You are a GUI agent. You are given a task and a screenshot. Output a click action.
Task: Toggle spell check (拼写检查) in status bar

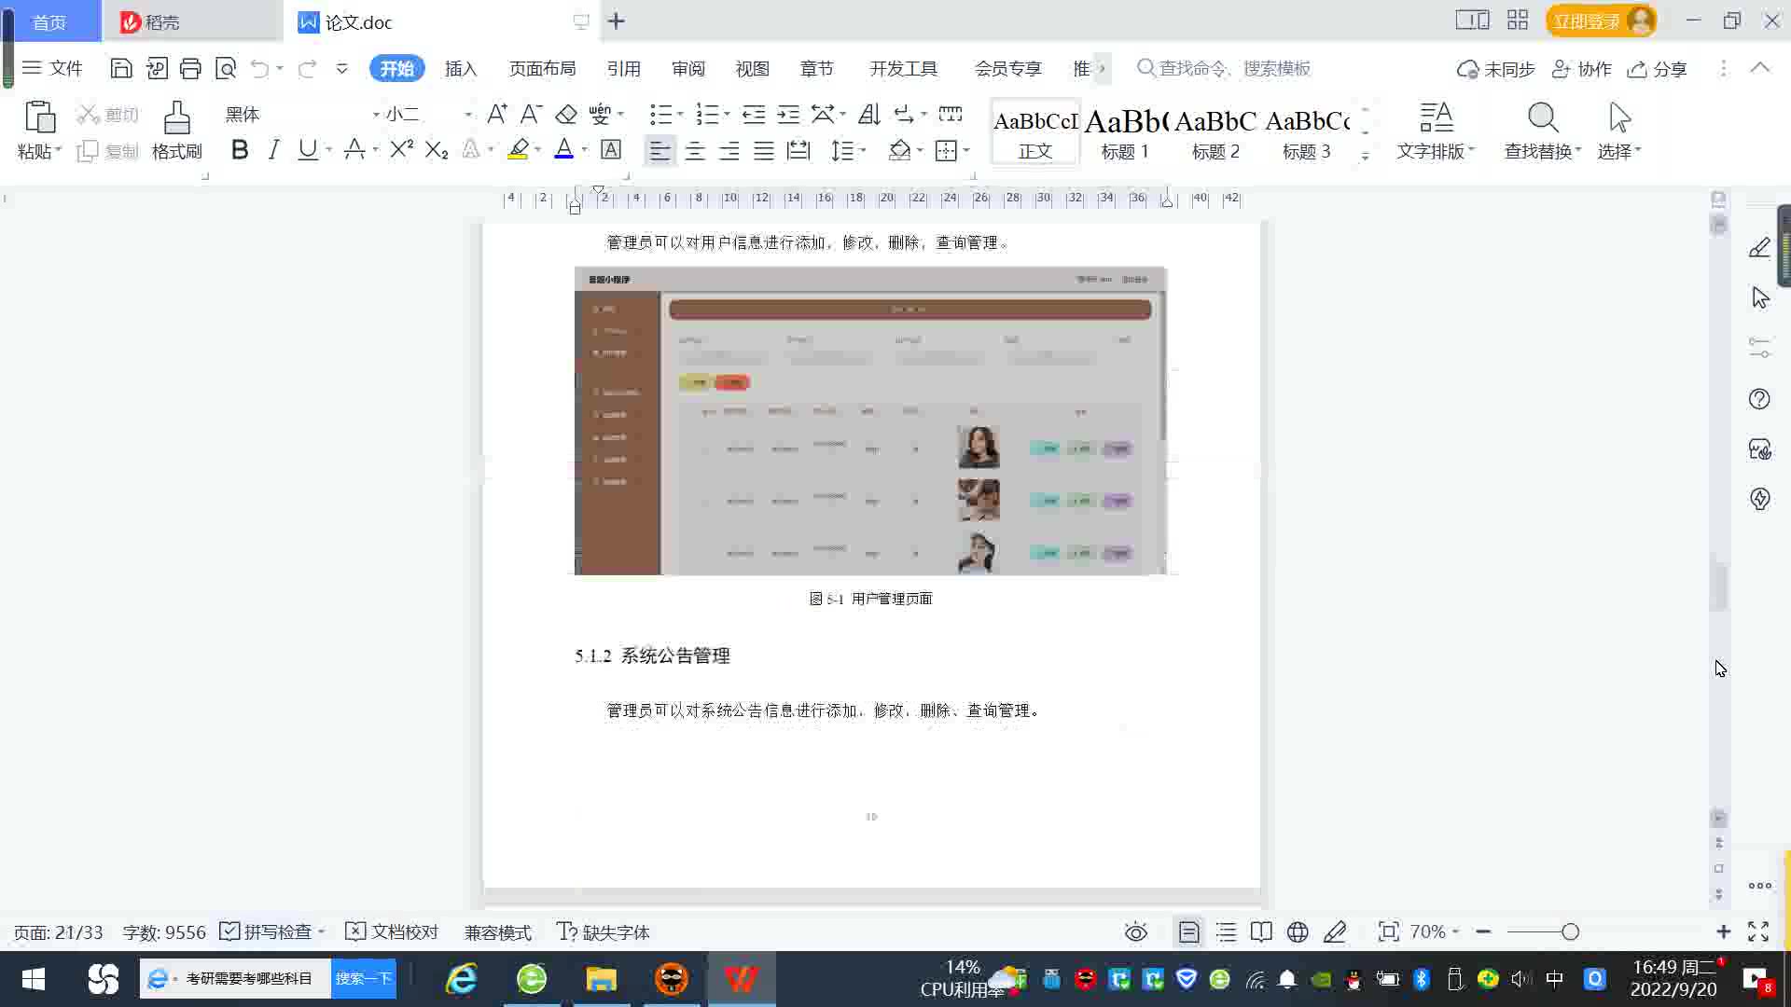[x=268, y=931]
